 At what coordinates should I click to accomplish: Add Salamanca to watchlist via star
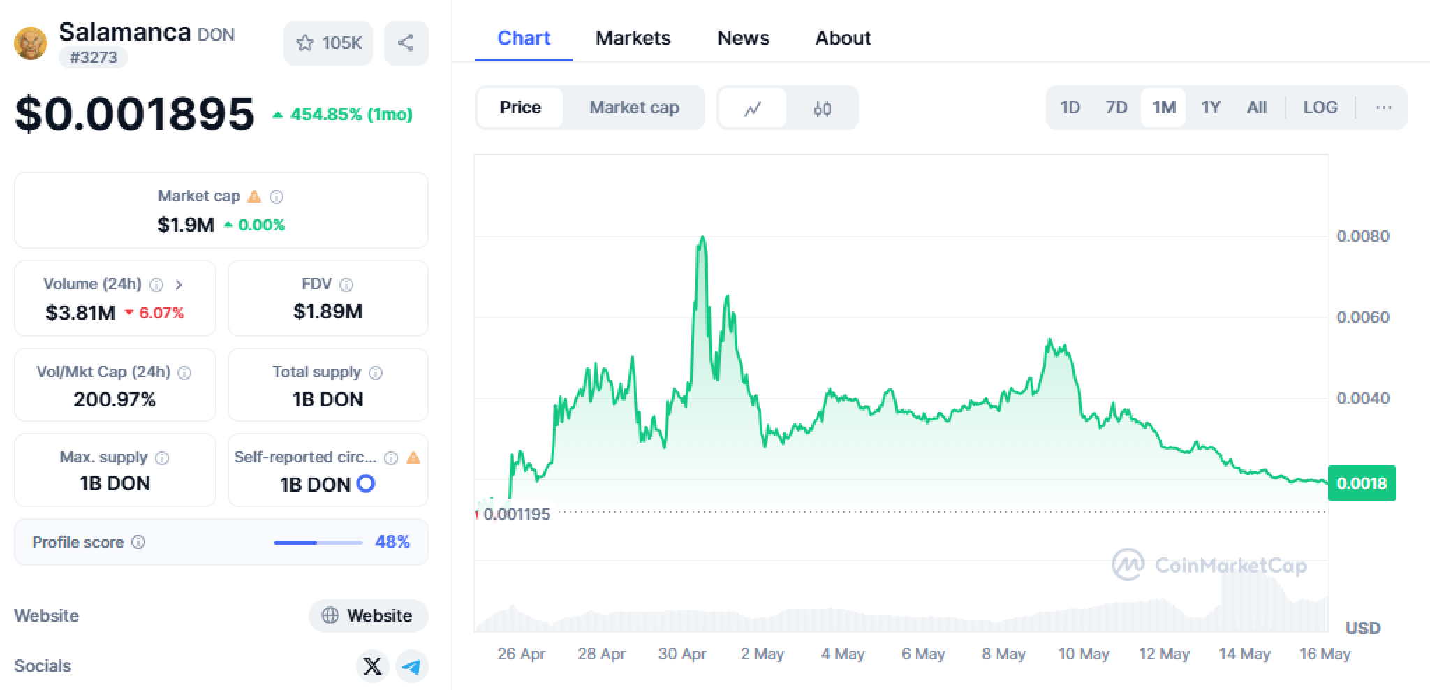[305, 43]
